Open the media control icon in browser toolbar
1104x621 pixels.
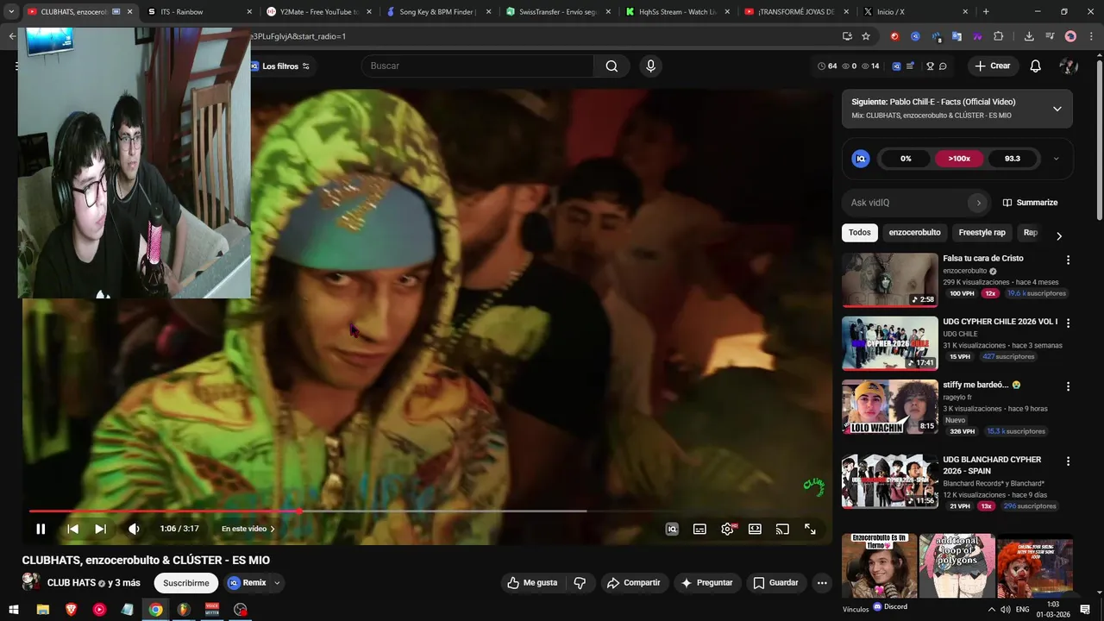point(1050,36)
